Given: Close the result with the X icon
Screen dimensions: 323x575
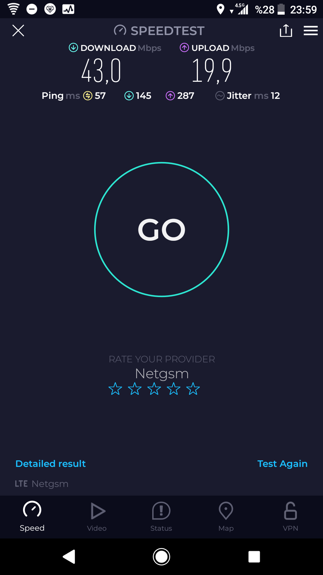Looking at the screenshot, I should click(x=18, y=31).
